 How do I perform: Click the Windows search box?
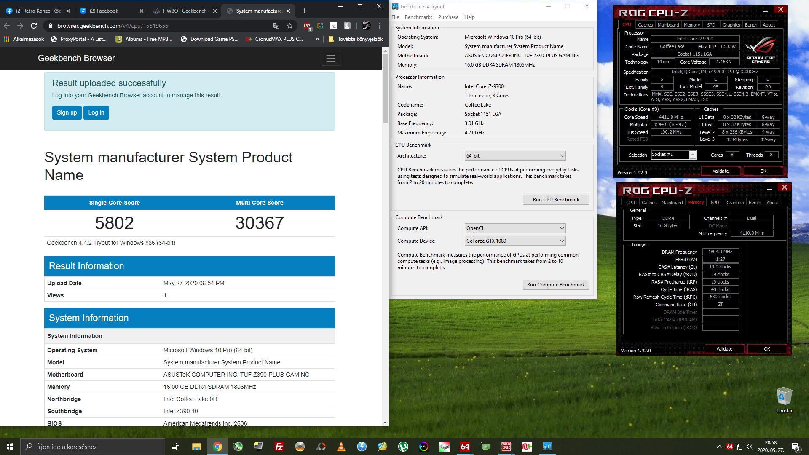click(93, 447)
